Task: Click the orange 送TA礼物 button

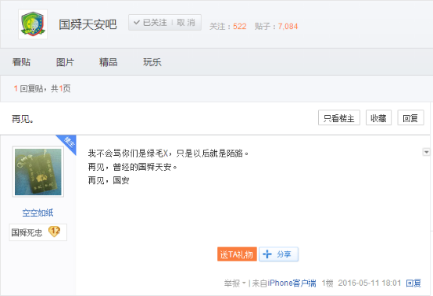Action: 237,254
